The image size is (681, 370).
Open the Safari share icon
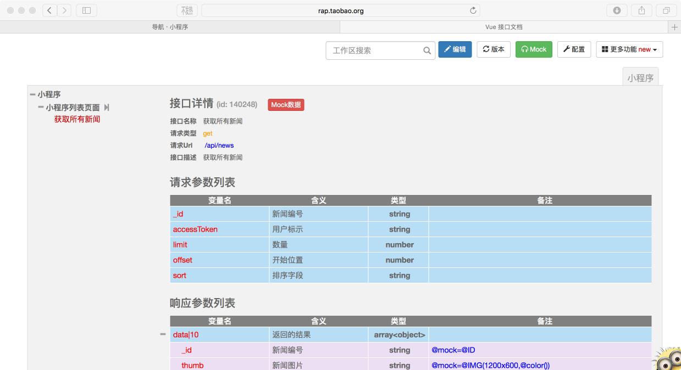[x=641, y=10]
